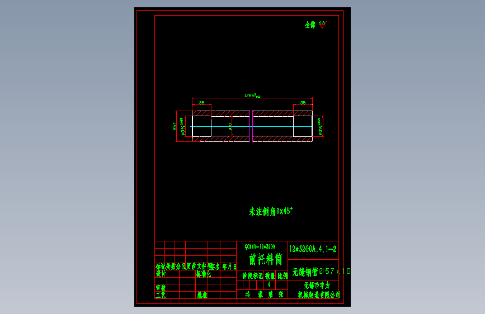
Task: Click the 机械制造有限公司 line
Action: pos(319,295)
